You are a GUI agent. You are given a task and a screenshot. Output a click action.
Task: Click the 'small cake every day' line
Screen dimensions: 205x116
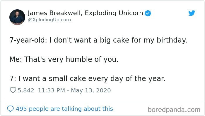[88, 78]
